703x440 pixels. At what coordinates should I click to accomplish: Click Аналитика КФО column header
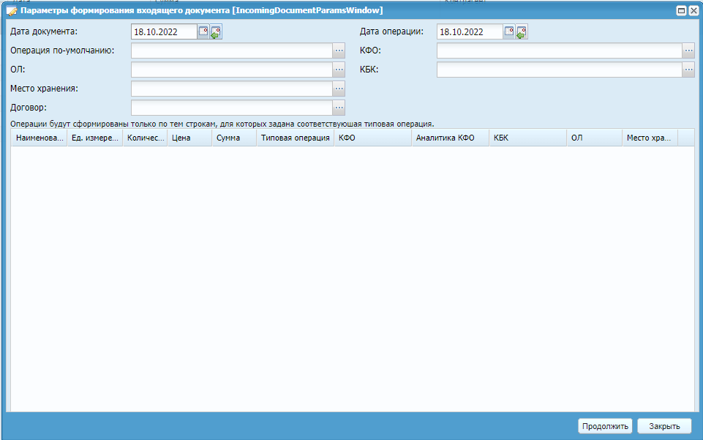[451, 138]
